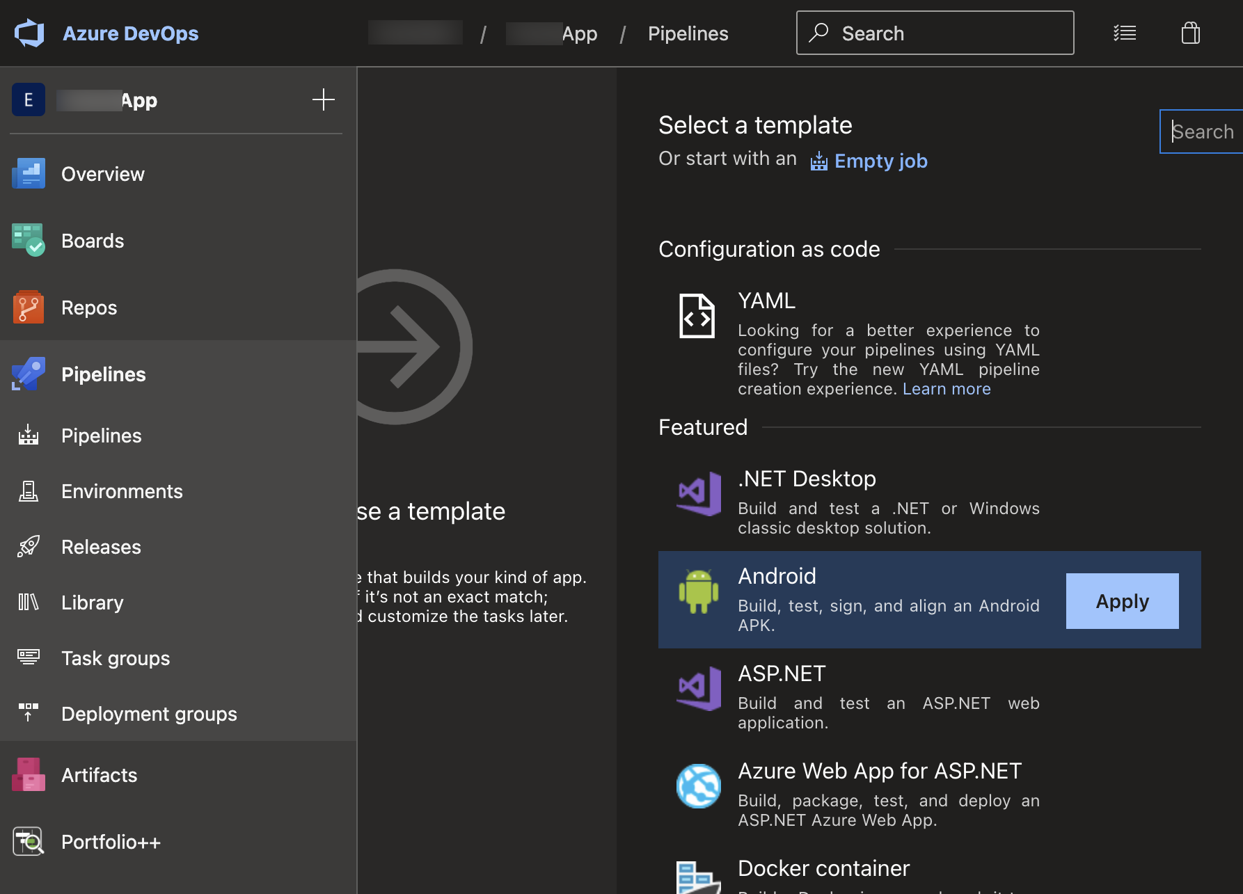Click the top Search box in header
The width and height of the screenshot is (1243, 894).
(935, 33)
